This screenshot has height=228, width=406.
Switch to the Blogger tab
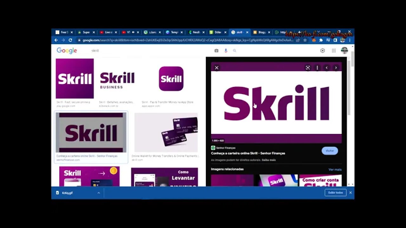click(x=262, y=32)
